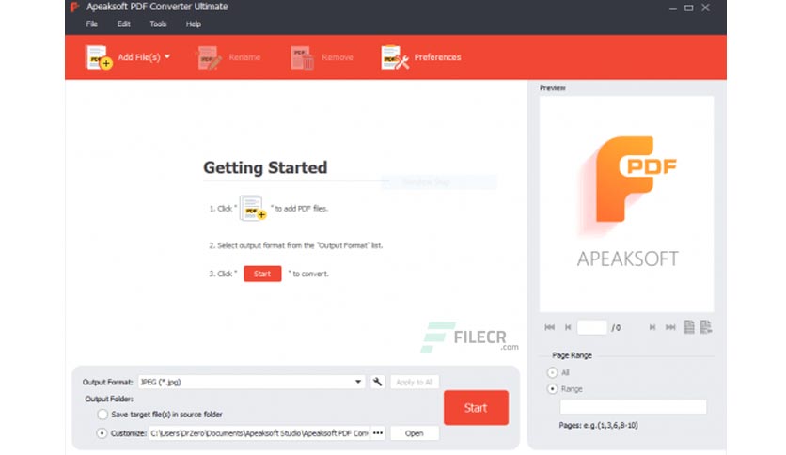Close the PDF Converter window
The width and height of the screenshot is (786, 455).
705,8
